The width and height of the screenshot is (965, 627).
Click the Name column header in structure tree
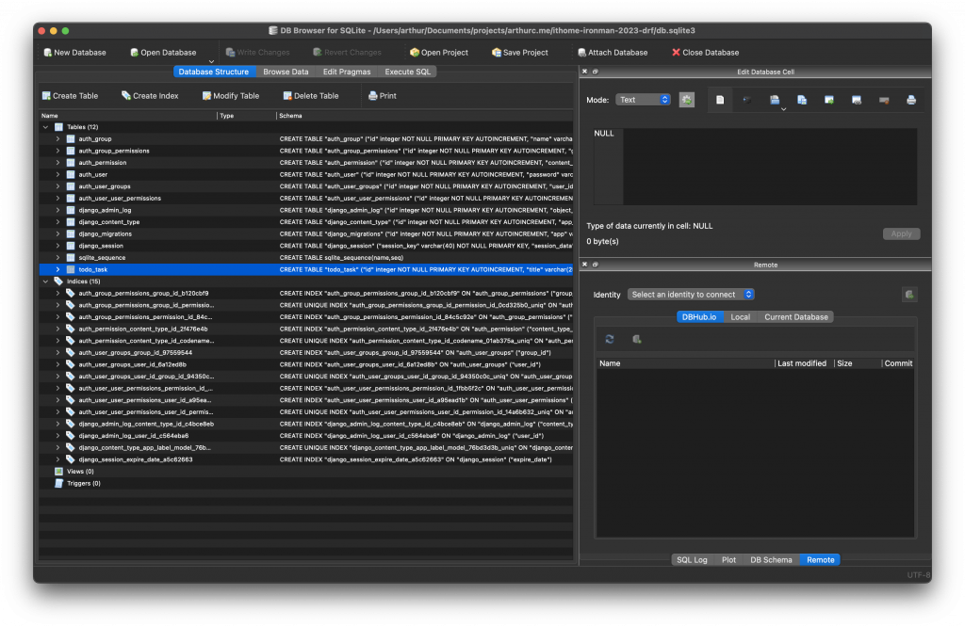click(x=49, y=116)
